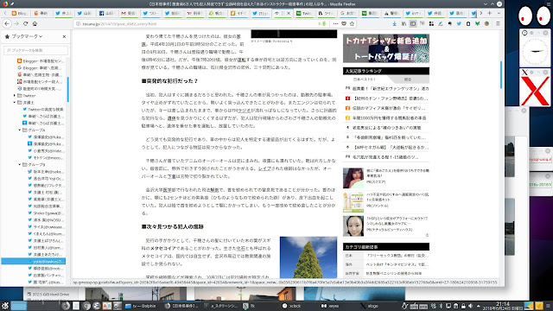Image resolution: width=553 pixels, height=311 pixels.
Task: Expand the hidden system tray icons arrow
Action: click(x=478, y=306)
